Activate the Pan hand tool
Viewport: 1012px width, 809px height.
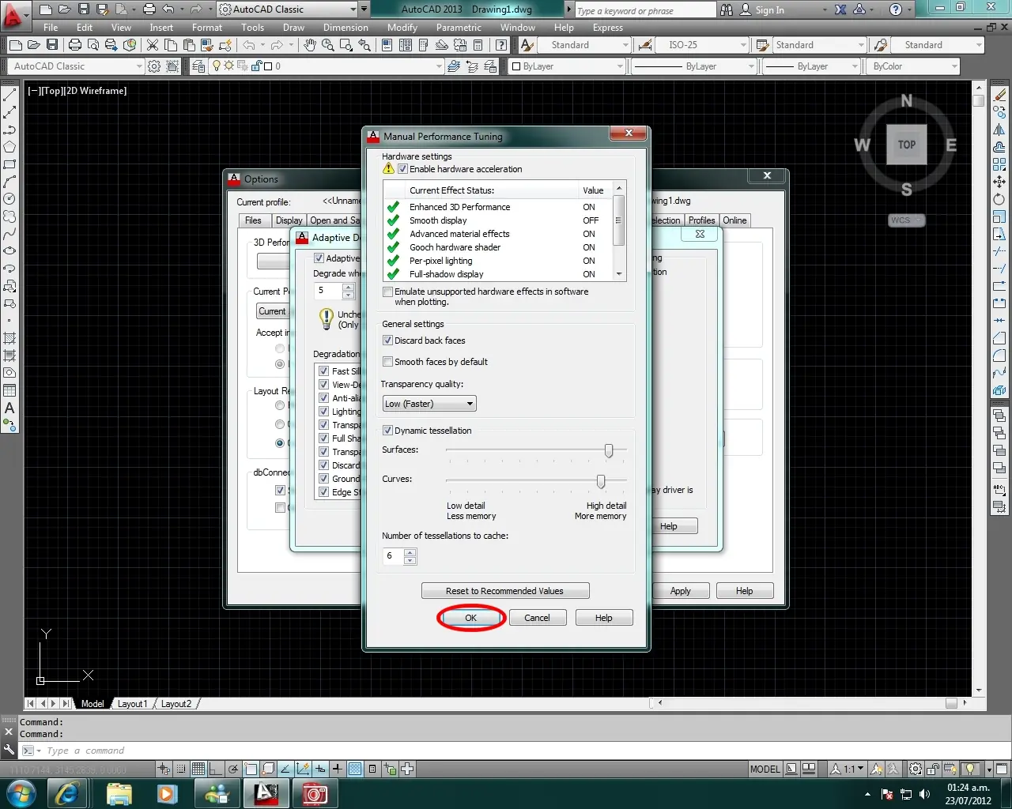[x=310, y=45]
